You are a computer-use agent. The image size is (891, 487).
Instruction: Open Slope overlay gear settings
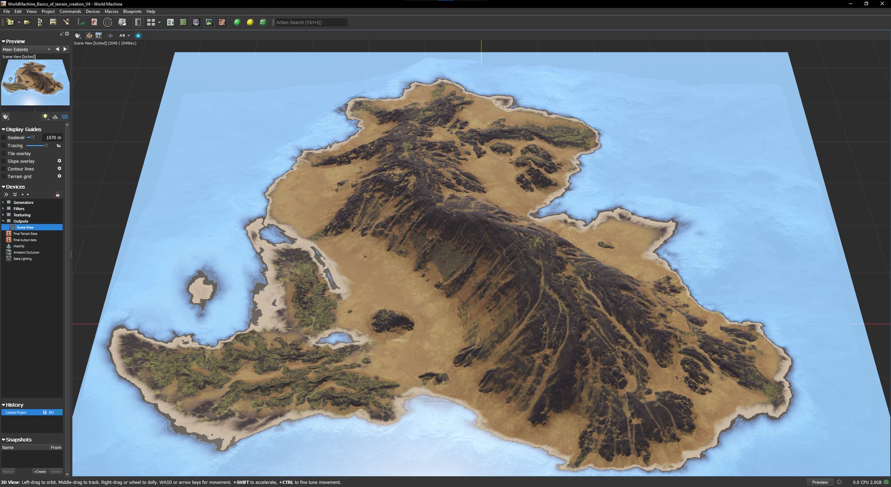tap(59, 161)
